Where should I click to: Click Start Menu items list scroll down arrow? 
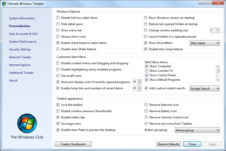218,80
